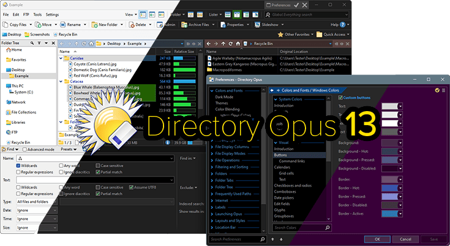Expand the Folder Tabs preferences category

point(212,181)
